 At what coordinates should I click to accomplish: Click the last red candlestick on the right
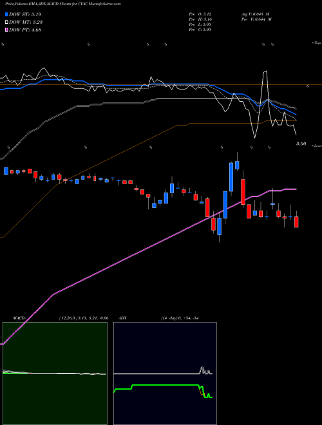click(x=296, y=222)
